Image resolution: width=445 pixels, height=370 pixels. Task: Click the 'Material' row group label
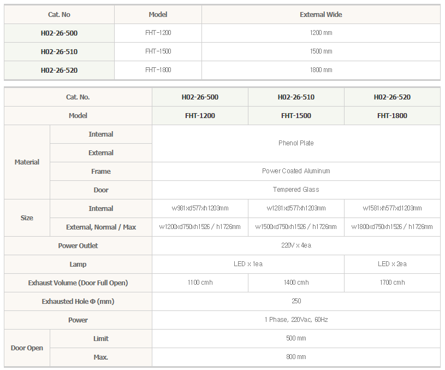point(27,162)
